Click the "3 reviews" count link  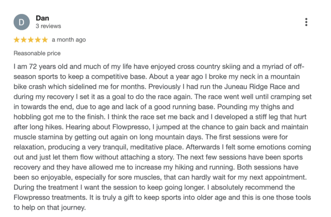[x=48, y=26]
